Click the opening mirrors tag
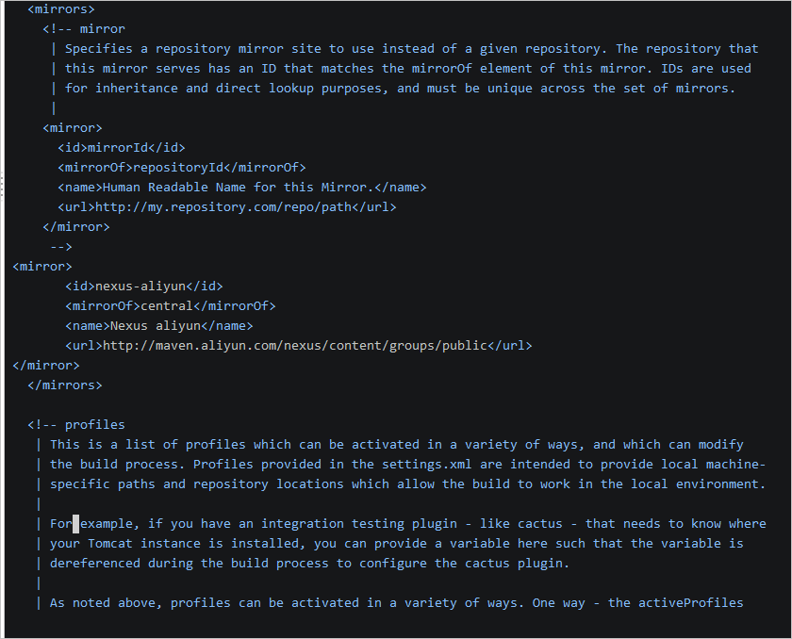This screenshot has width=792, height=639. coord(61,8)
